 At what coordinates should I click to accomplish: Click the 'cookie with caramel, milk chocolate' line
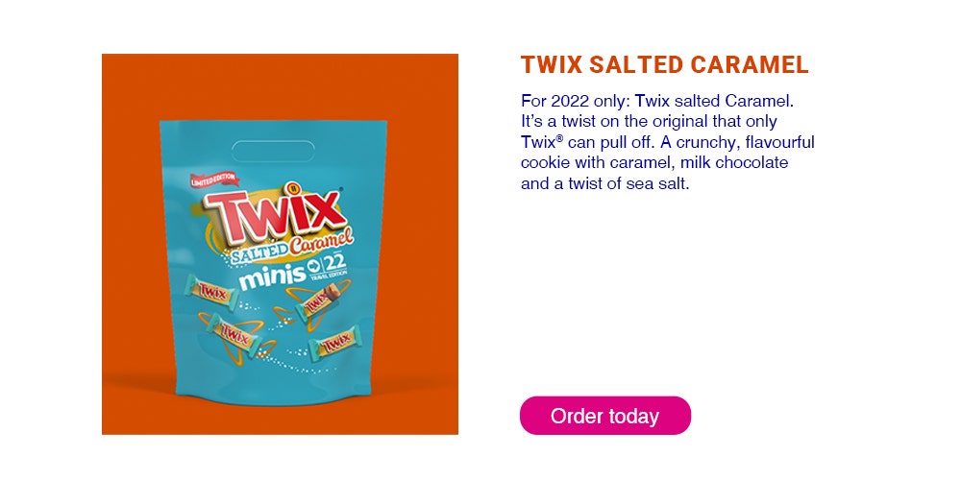(x=654, y=163)
